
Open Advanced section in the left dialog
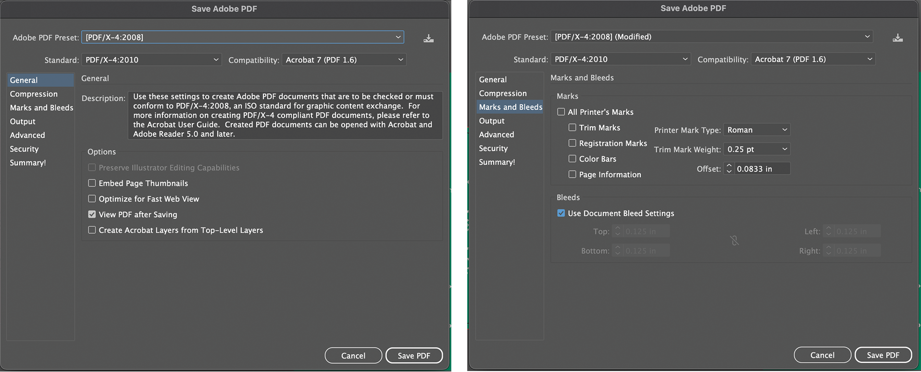click(x=41, y=135)
